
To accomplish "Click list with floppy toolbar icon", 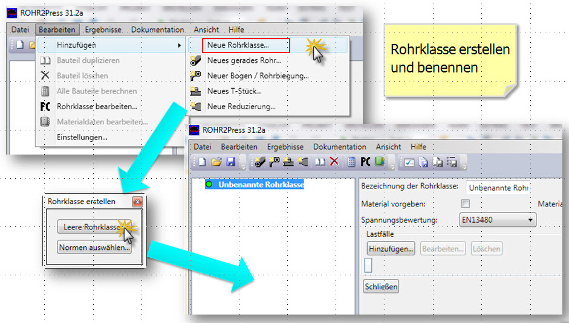I will point(452,162).
